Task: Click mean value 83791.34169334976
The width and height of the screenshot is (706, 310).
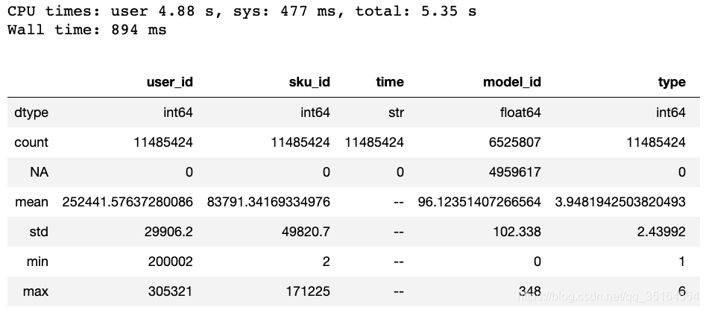Action: pos(268,202)
